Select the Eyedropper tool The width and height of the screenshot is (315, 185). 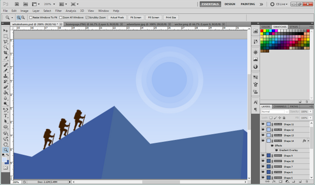tap(5, 58)
